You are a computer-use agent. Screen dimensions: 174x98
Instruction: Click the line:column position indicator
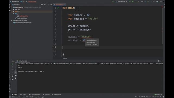[136, 97]
